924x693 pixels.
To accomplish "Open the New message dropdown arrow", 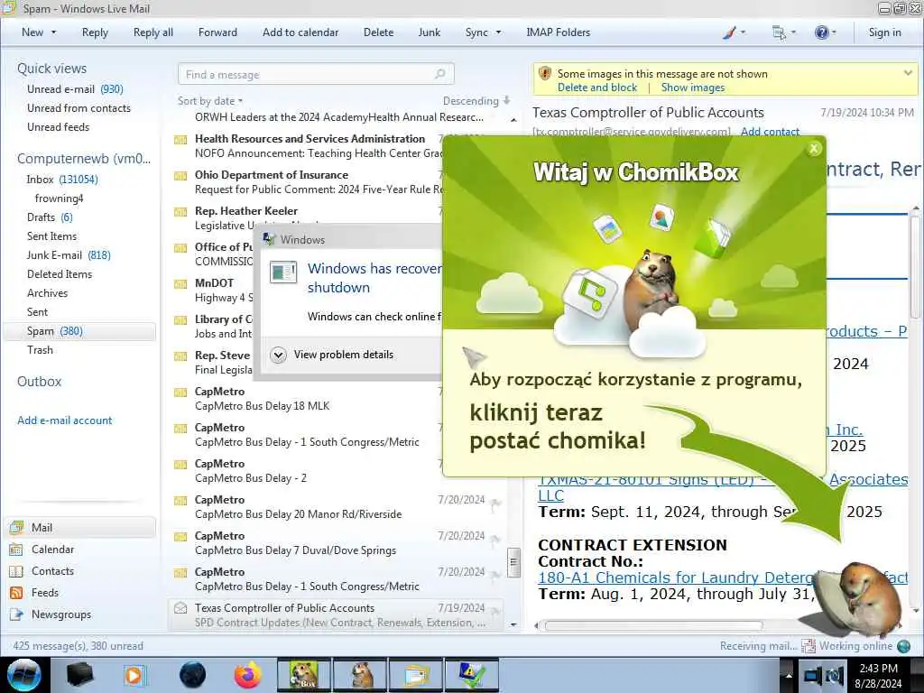I will (x=53, y=32).
